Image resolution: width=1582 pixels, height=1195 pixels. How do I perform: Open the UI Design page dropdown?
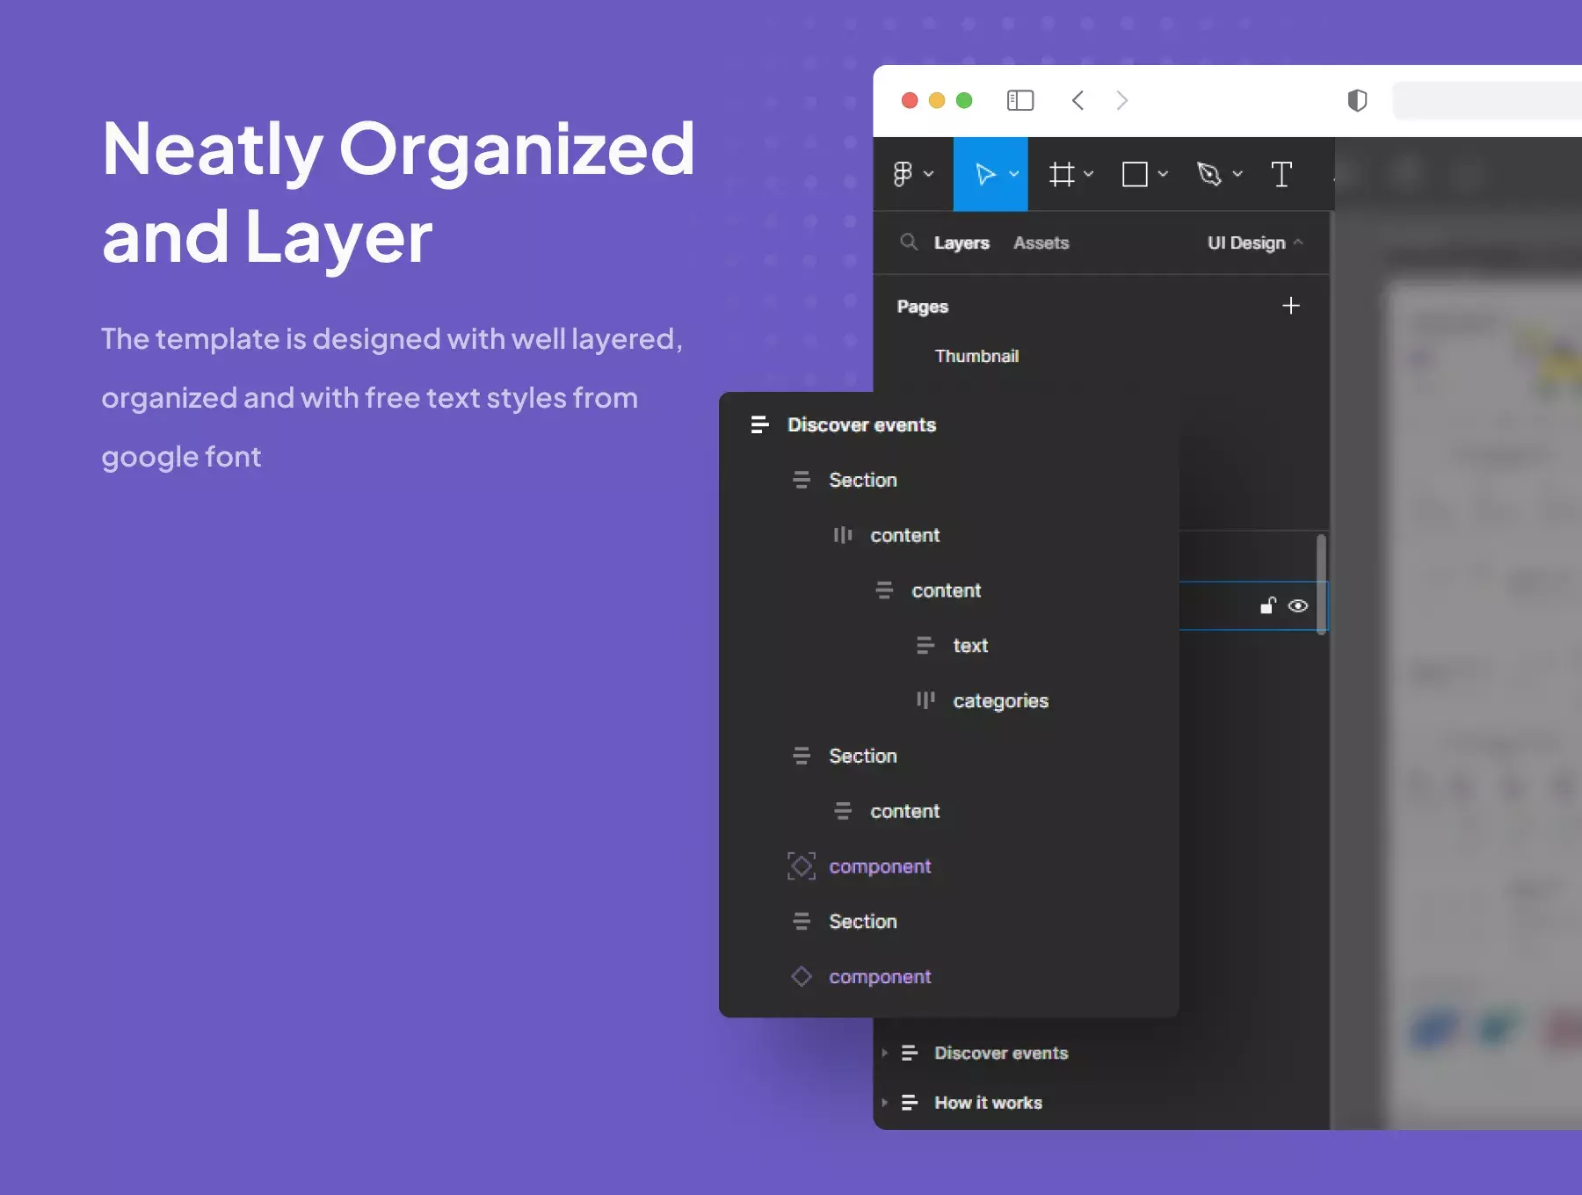1255,243
